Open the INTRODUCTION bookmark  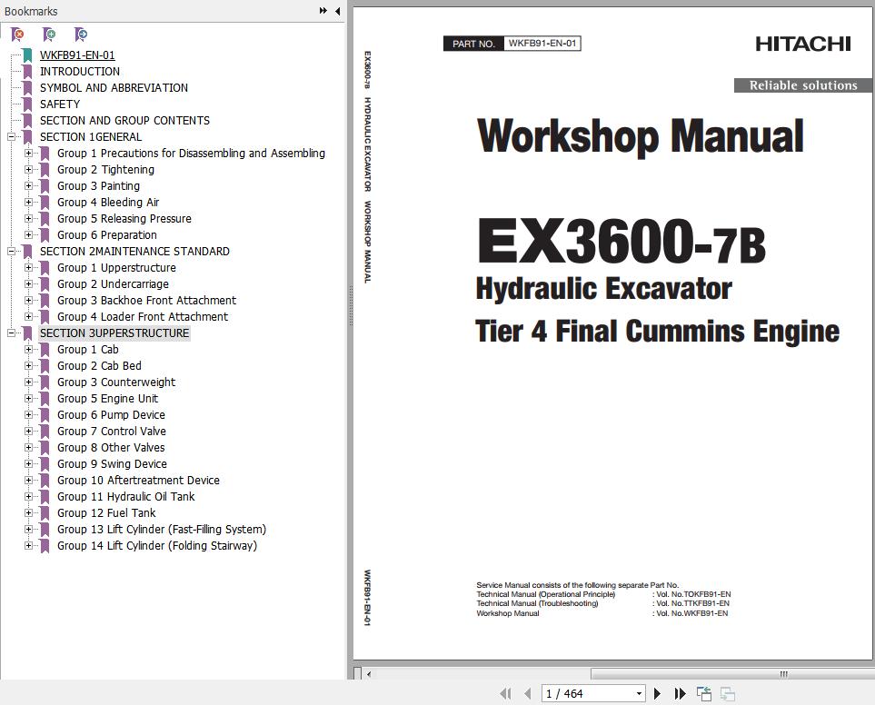(x=80, y=72)
